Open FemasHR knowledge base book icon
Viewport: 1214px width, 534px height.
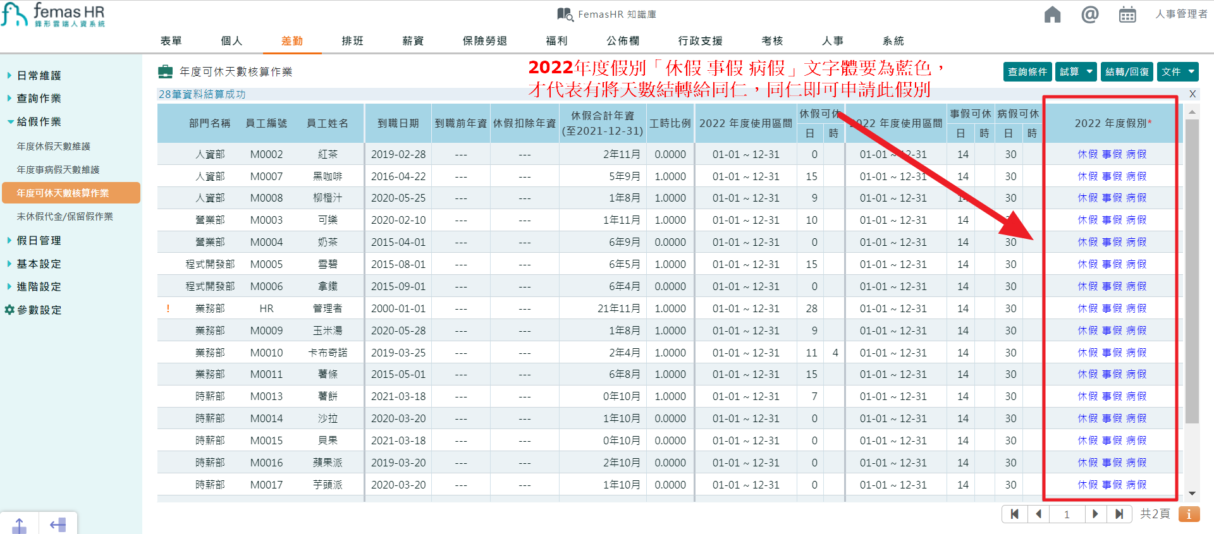[565, 14]
